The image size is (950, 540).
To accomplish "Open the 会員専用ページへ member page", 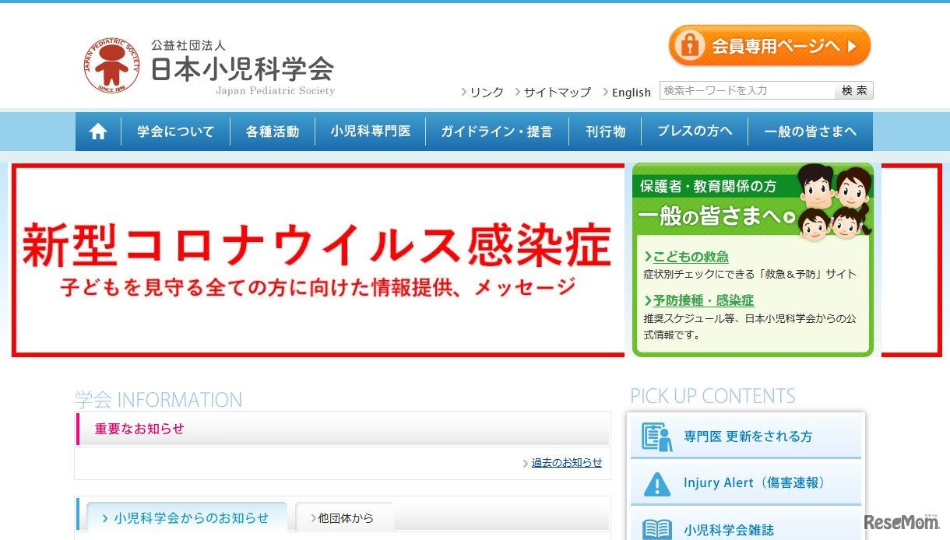I will point(771,47).
